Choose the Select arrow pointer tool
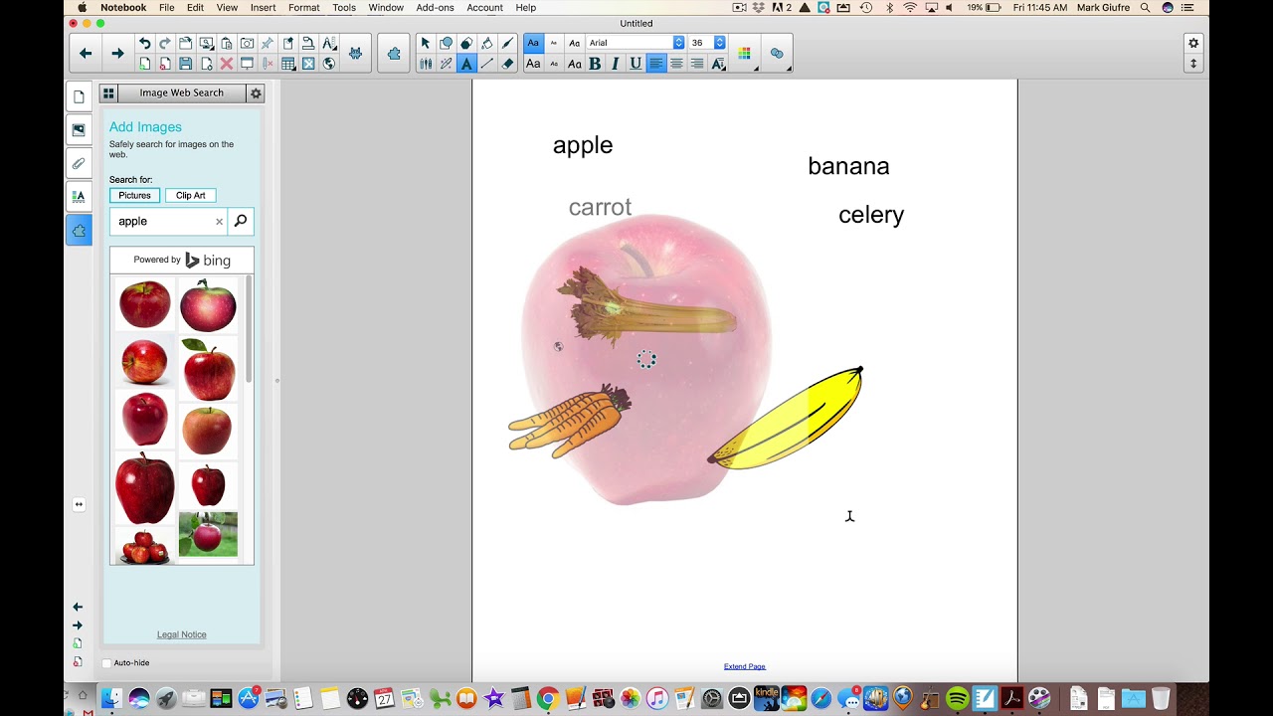The image size is (1273, 716). pos(426,43)
